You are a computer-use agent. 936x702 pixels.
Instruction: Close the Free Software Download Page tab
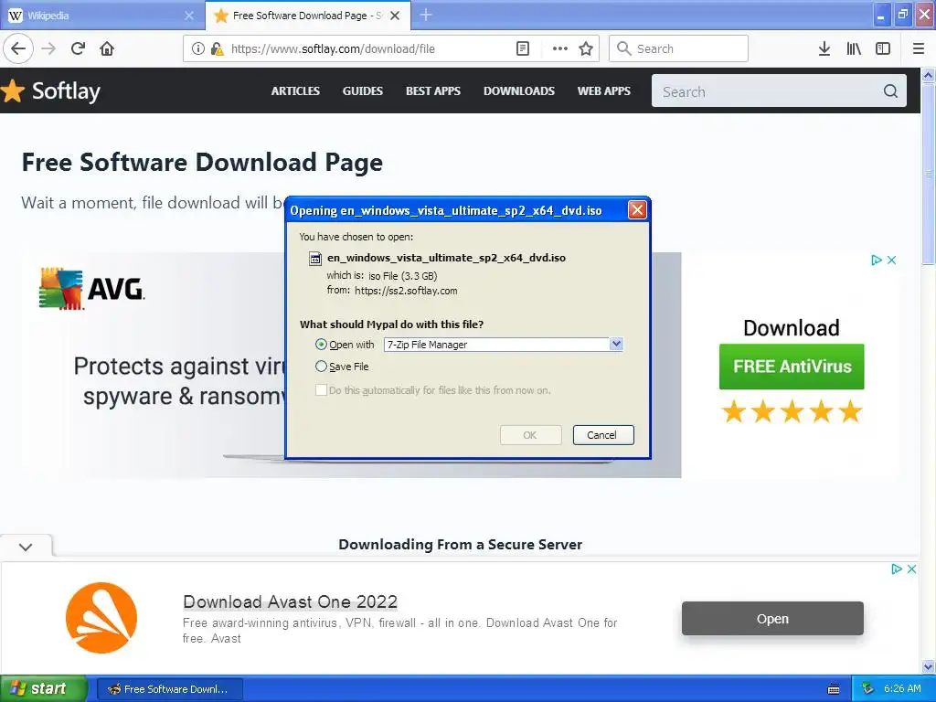tap(395, 16)
